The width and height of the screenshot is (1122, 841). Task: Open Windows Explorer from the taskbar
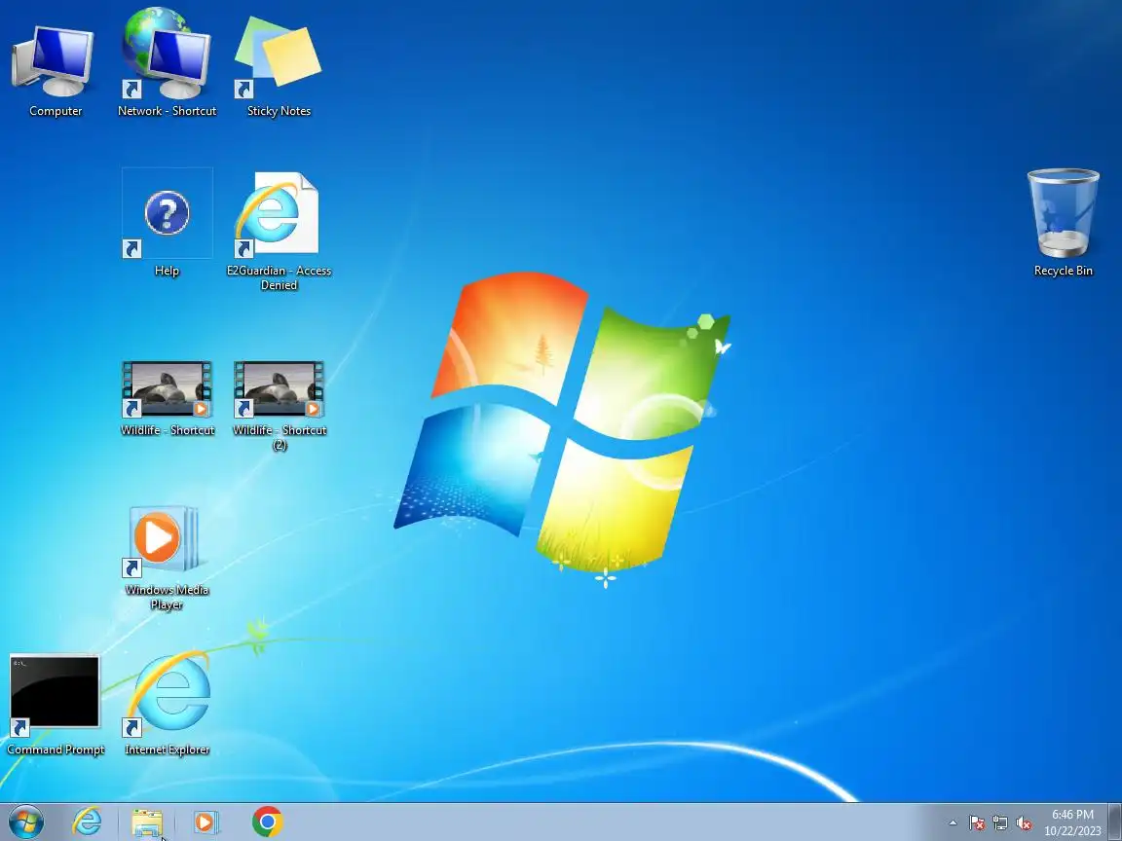(x=147, y=823)
